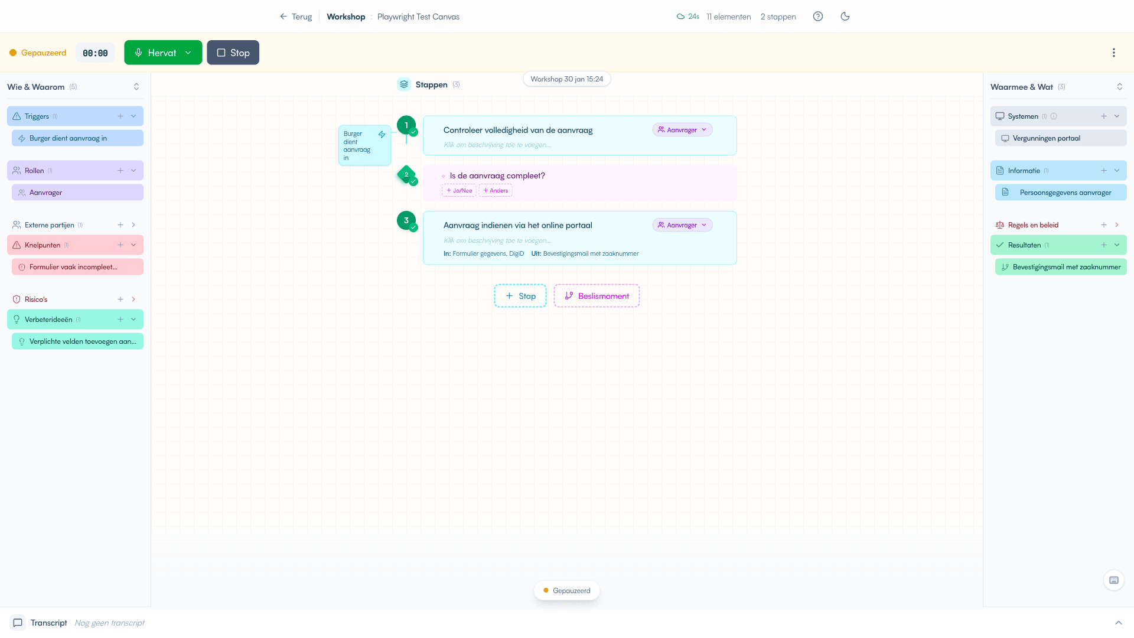Toggle dark mode moon icon

(x=845, y=17)
